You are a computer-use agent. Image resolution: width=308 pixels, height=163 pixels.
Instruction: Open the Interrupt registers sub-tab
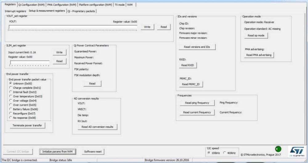pos(15,11)
